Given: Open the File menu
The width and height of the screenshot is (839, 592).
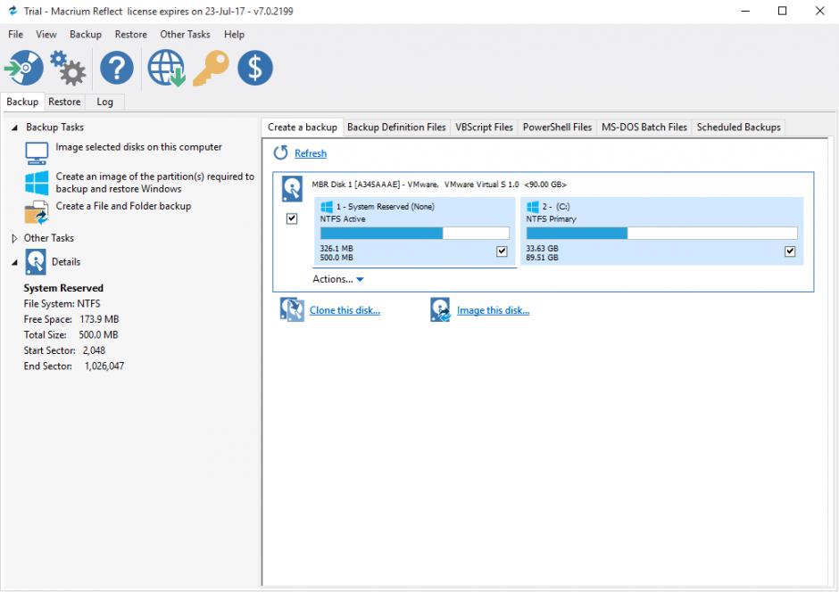Looking at the screenshot, I should pyautogui.click(x=15, y=34).
